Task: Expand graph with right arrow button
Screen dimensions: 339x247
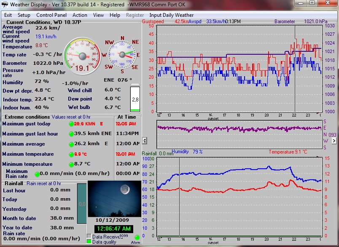Action: click(x=334, y=141)
